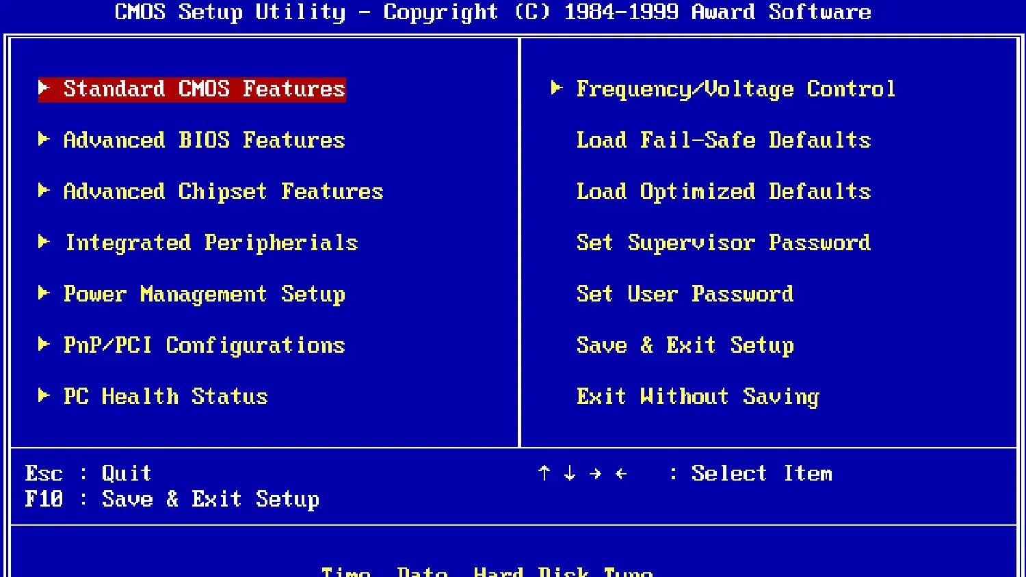The width and height of the screenshot is (1026, 577).
Task: Click arrow beside Power Management Setup
Action: (x=44, y=293)
